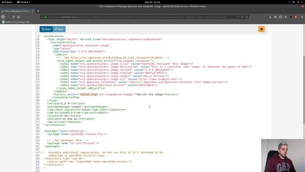Image resolution: width=305 pixels, height=172 pixels.
Task: Click the 'ca-certificates' package line
Action: pos(73,143)
